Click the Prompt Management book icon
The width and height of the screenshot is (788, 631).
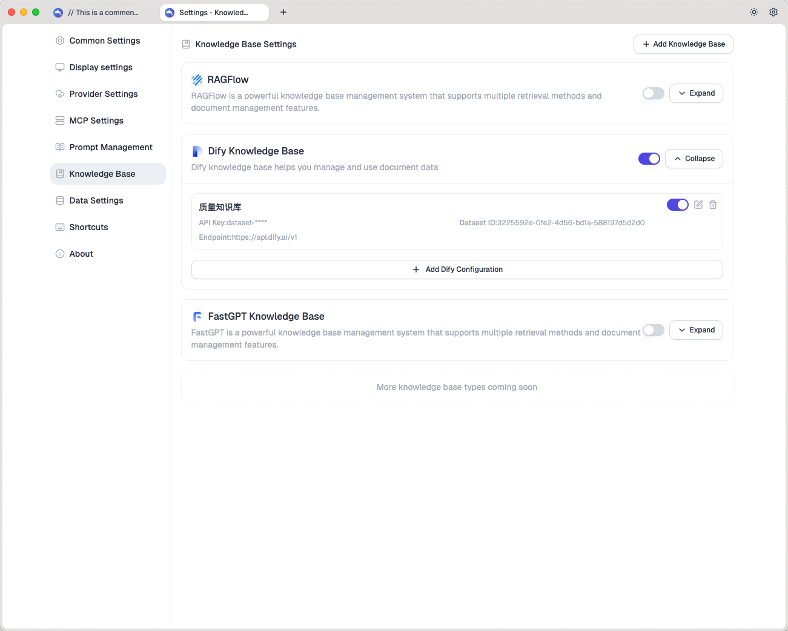tap(60, 147)
